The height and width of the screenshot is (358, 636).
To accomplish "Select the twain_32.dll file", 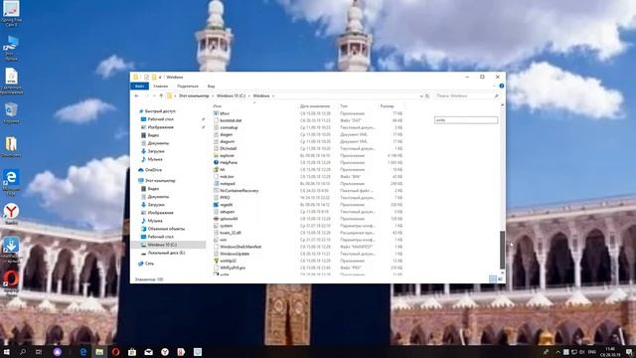I will coord(231,233).
